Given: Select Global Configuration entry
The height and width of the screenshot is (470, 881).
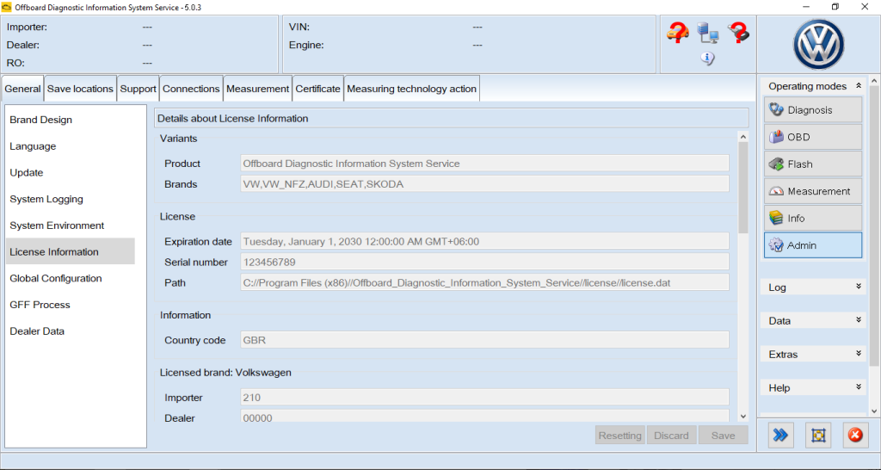Looking at the screenshot, I should point(71,278).
